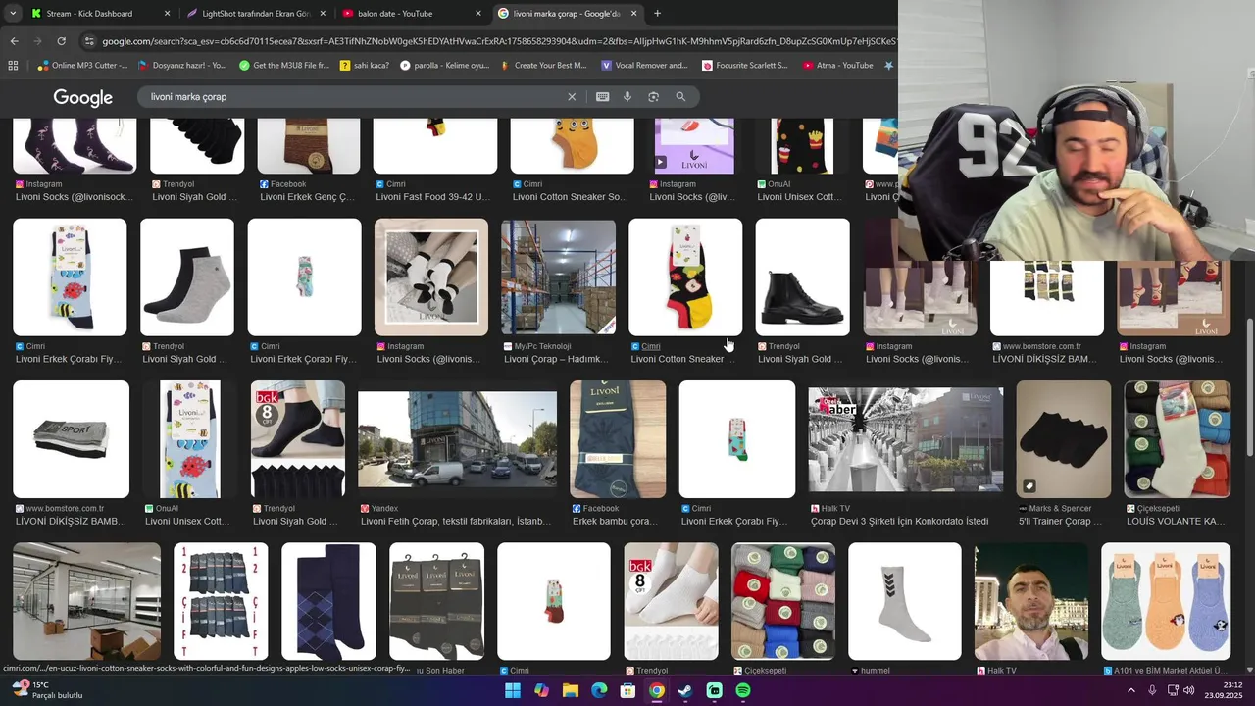Viewport: 1255px width, 706px height.
Task: Open the www.bomstore.com.tr LİVONİ DİKİŞSİZ link under SPORT socks
Action: pyautogui.click(x=71, y=521)
